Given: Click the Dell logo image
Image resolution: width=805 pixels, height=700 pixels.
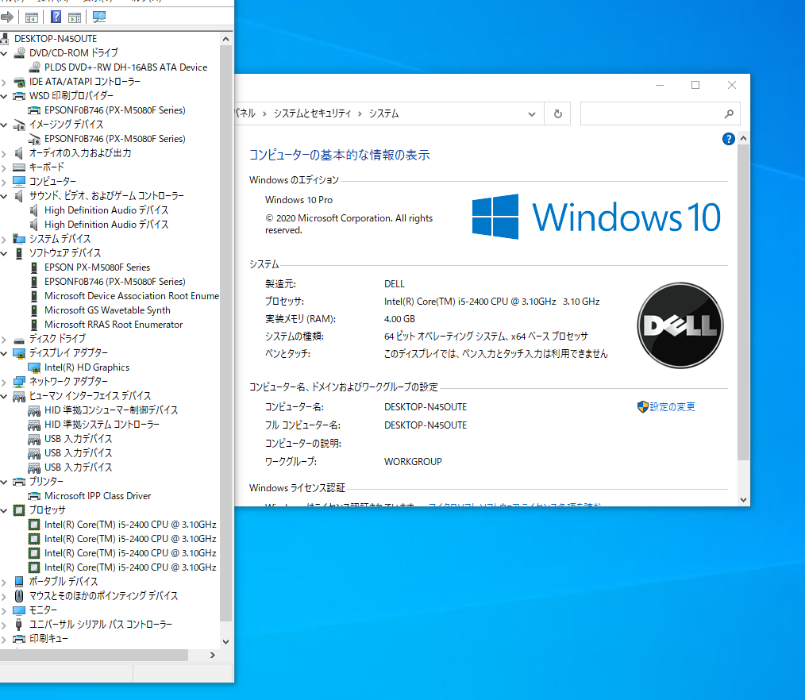Looking at the screenshot, I should (680, 325).
